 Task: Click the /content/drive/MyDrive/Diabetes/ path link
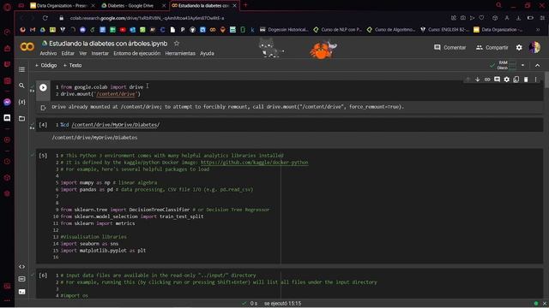[x=116, y=125]
